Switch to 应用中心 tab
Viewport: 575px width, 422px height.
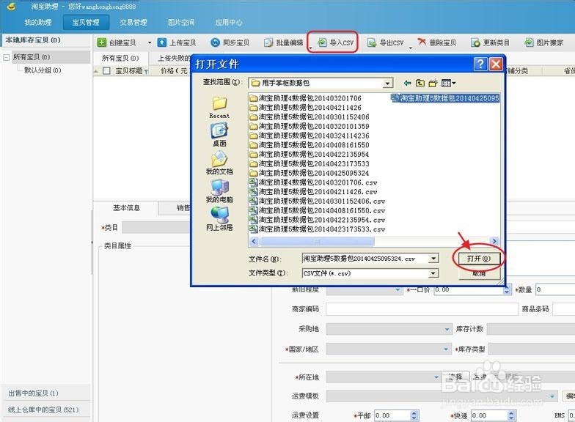click(229, 22)
